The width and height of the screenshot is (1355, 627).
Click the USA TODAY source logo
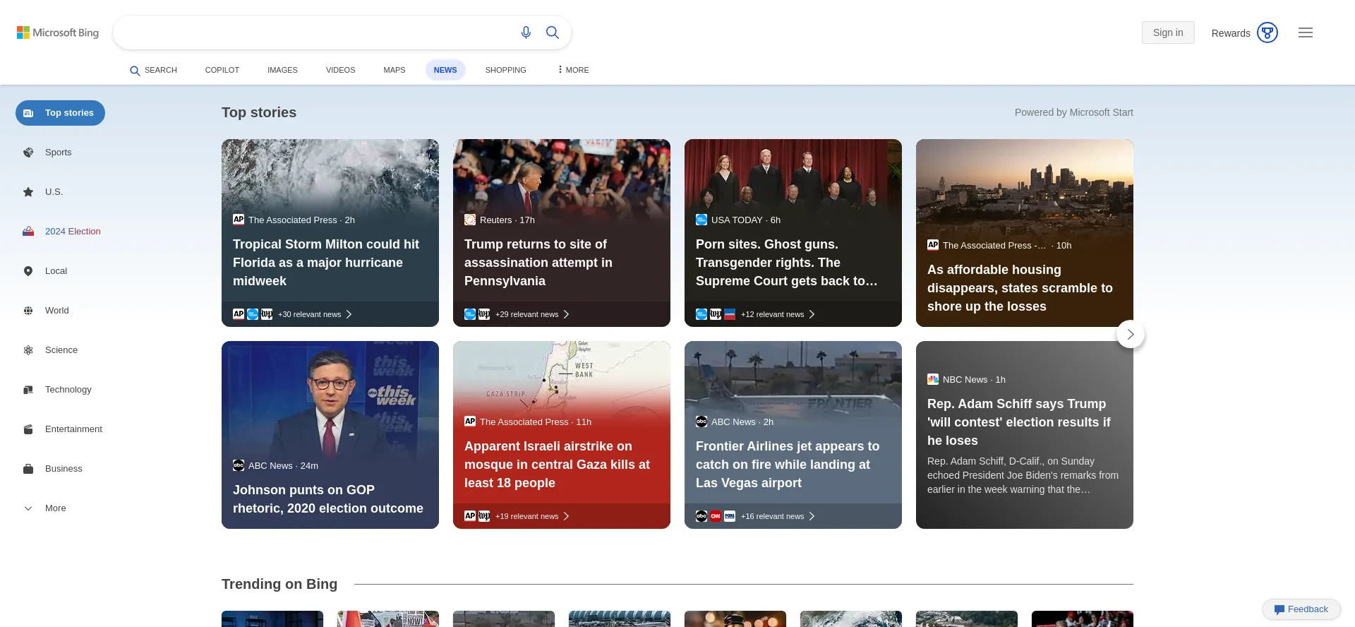coord(701,220)
